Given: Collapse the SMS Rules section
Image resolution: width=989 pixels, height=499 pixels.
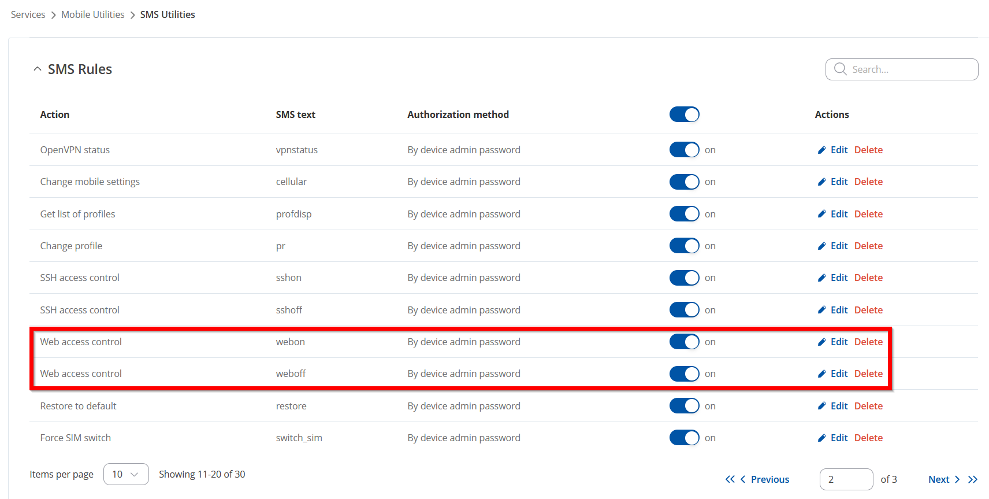Looking at the screenshot, I should (38, 69).
